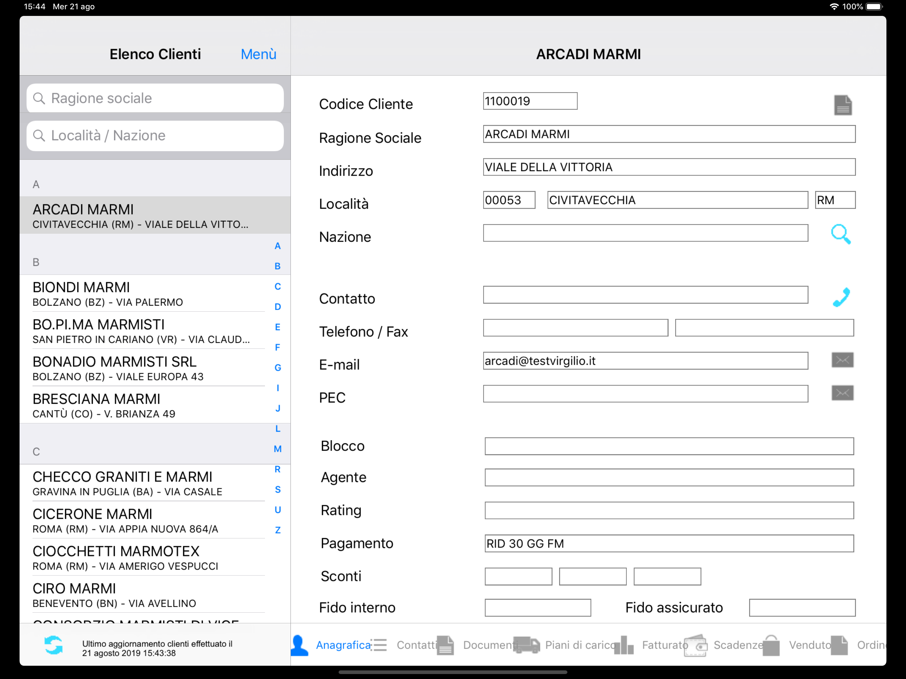Tap the Wi-Fi status icon
Screen dimensions: 906x679
834,7
